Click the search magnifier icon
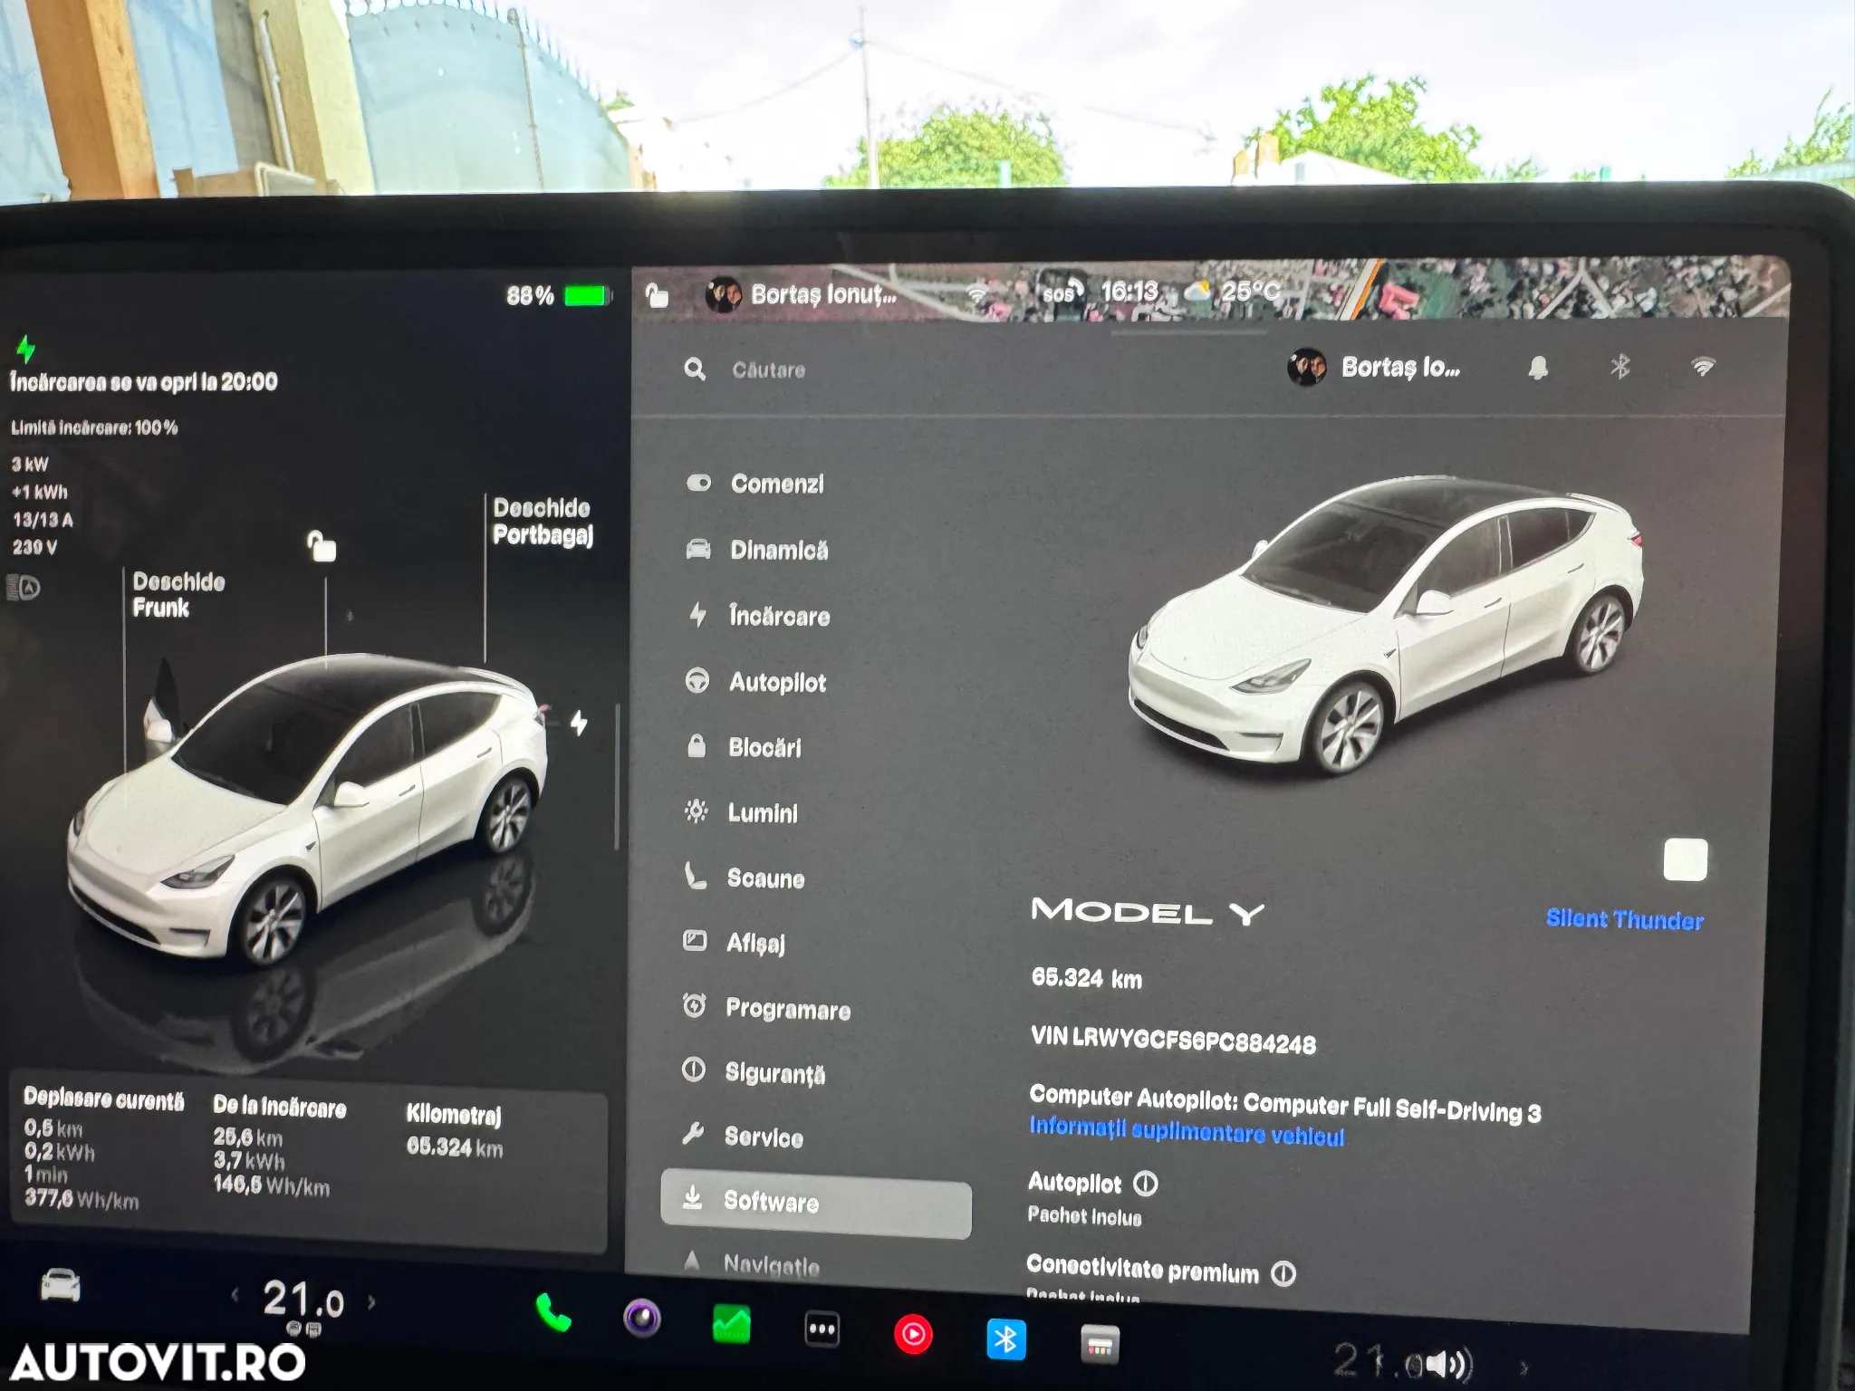 (695, 369)
